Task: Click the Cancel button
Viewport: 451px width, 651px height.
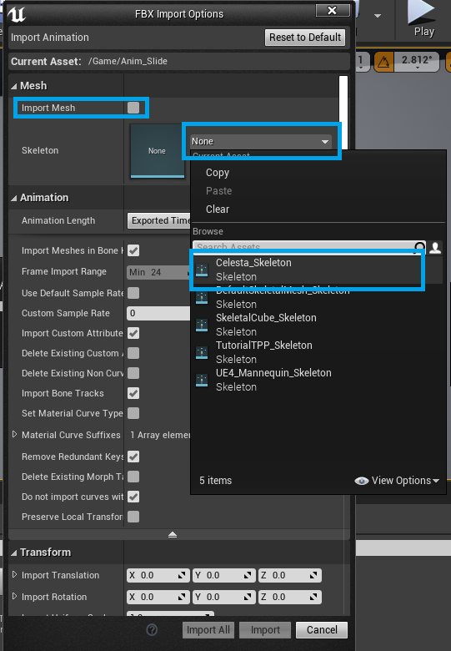Action: tap(322, 630)
